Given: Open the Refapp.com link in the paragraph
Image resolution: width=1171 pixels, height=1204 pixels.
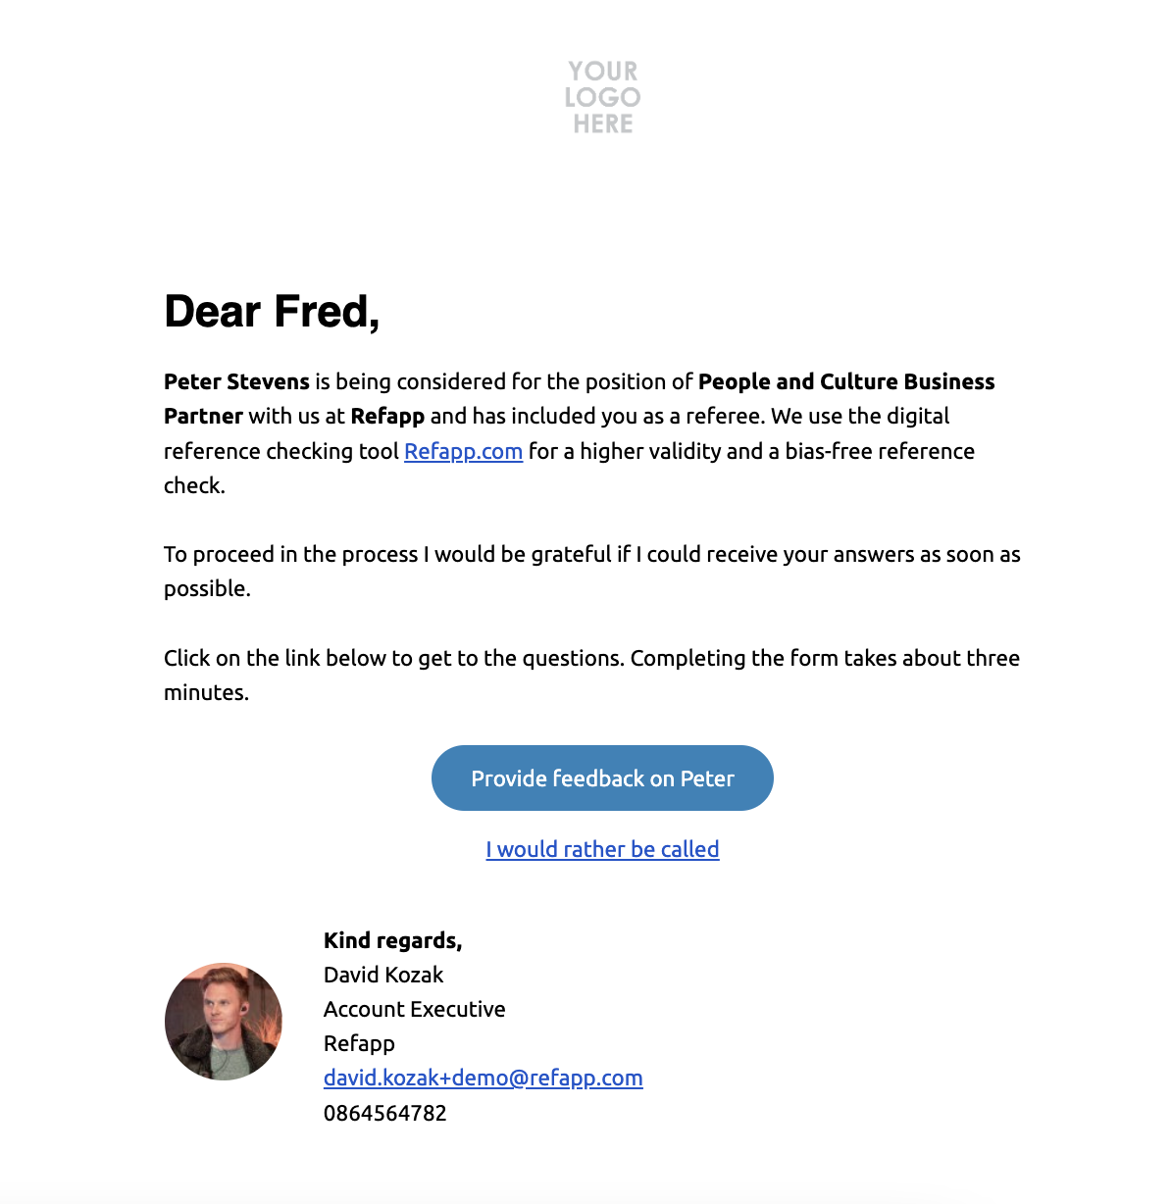Looking at the screenshot, I should click(x=463, y=451).
